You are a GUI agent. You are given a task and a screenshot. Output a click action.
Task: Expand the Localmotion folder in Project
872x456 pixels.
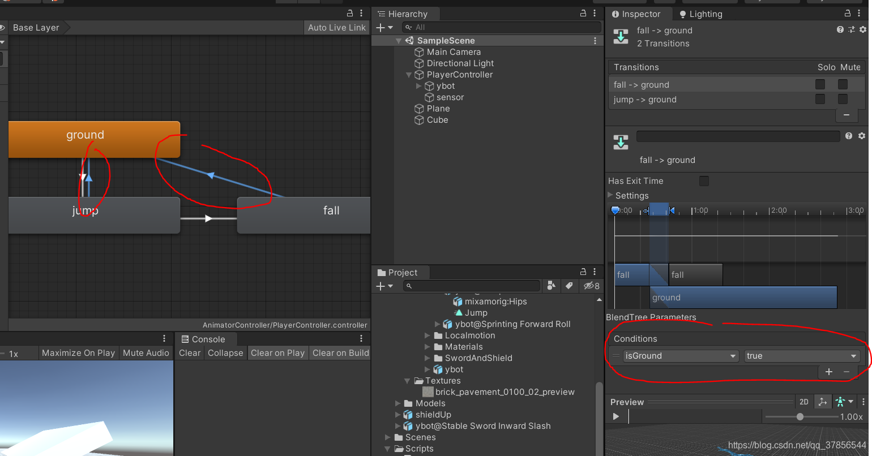428,335
